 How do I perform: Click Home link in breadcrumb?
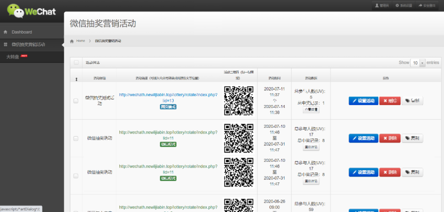point(80,41)
